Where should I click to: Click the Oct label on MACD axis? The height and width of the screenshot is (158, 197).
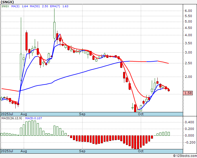point(141,151)
